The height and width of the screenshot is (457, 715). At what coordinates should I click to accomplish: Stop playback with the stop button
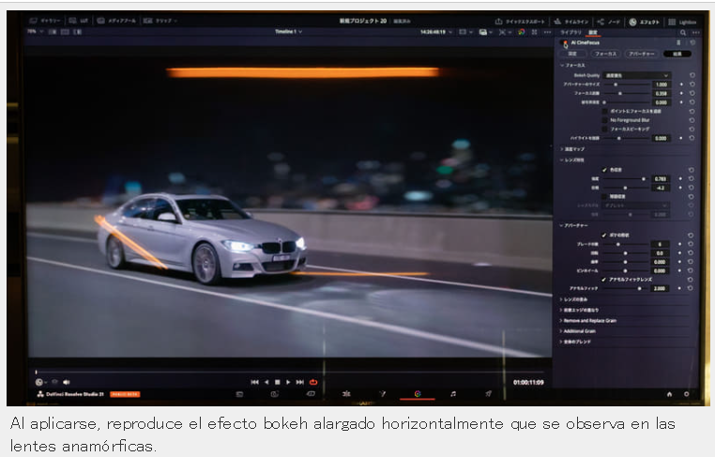[x=277, y=382]
